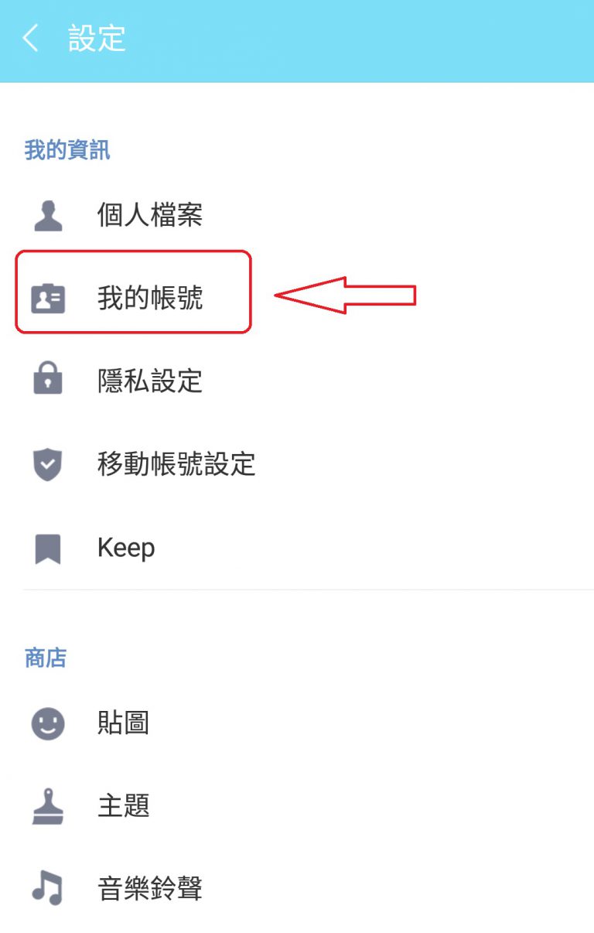Open 我的帳號 account settings
Screen dimensions: 594x933
(x=297, y=299)
